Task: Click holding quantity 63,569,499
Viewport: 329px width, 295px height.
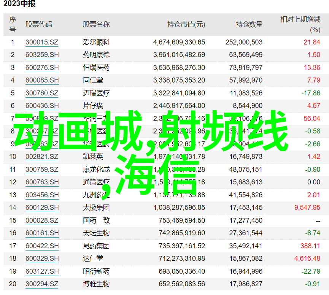Action: (x=246, y=55)
